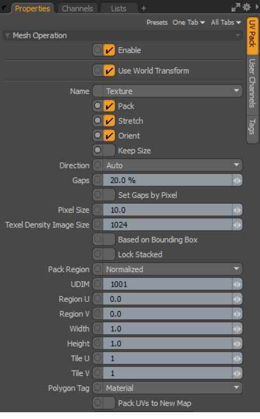The width and height of the screenshot is (260, 419).
Task: Open the panel settings gear icon
Action: click(x=246, y=7)
